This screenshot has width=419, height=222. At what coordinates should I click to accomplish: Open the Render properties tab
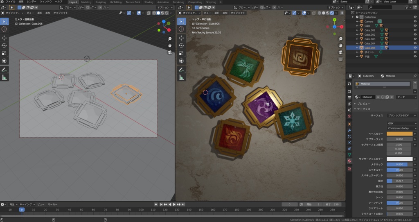click(349, 91)
